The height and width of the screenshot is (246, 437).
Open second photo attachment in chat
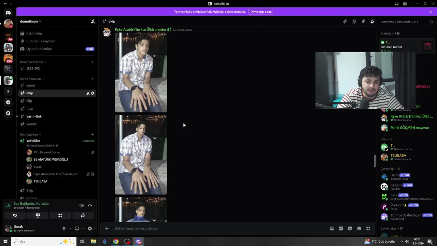(x=141, y=155)
